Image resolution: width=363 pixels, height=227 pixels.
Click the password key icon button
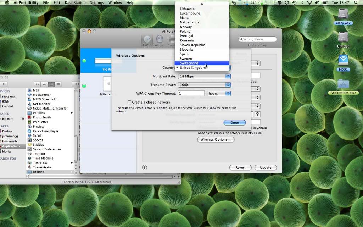[257, 114]
